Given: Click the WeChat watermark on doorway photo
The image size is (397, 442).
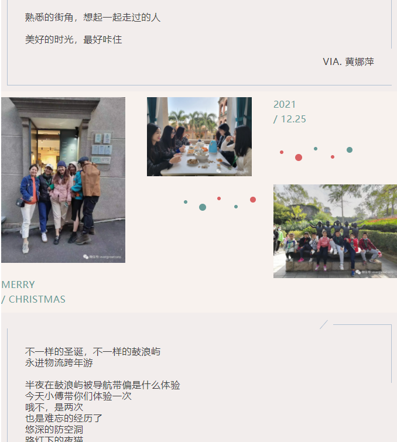Looking at the screenshot, I should coord(102,257).
